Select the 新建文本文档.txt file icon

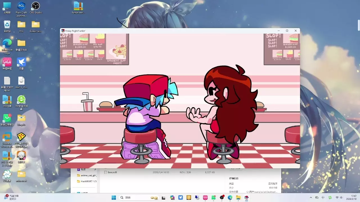[7, 84]
